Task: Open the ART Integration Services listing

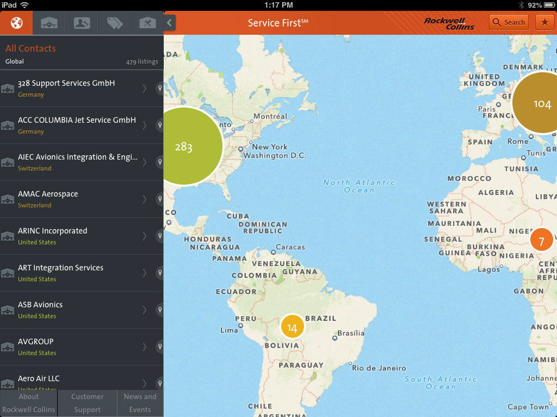Action: (82, 273)
